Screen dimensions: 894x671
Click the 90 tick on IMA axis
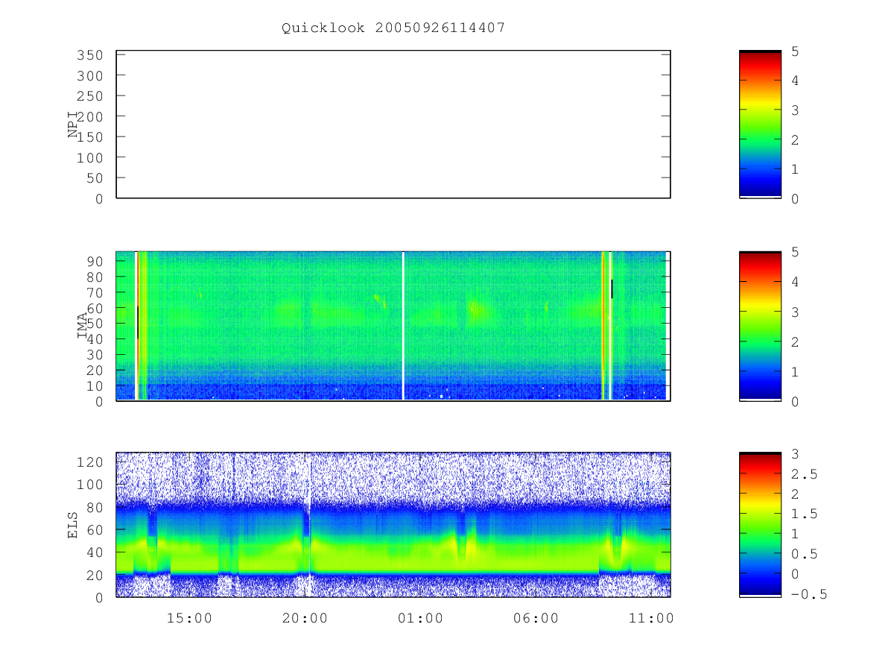coord(95,261)
